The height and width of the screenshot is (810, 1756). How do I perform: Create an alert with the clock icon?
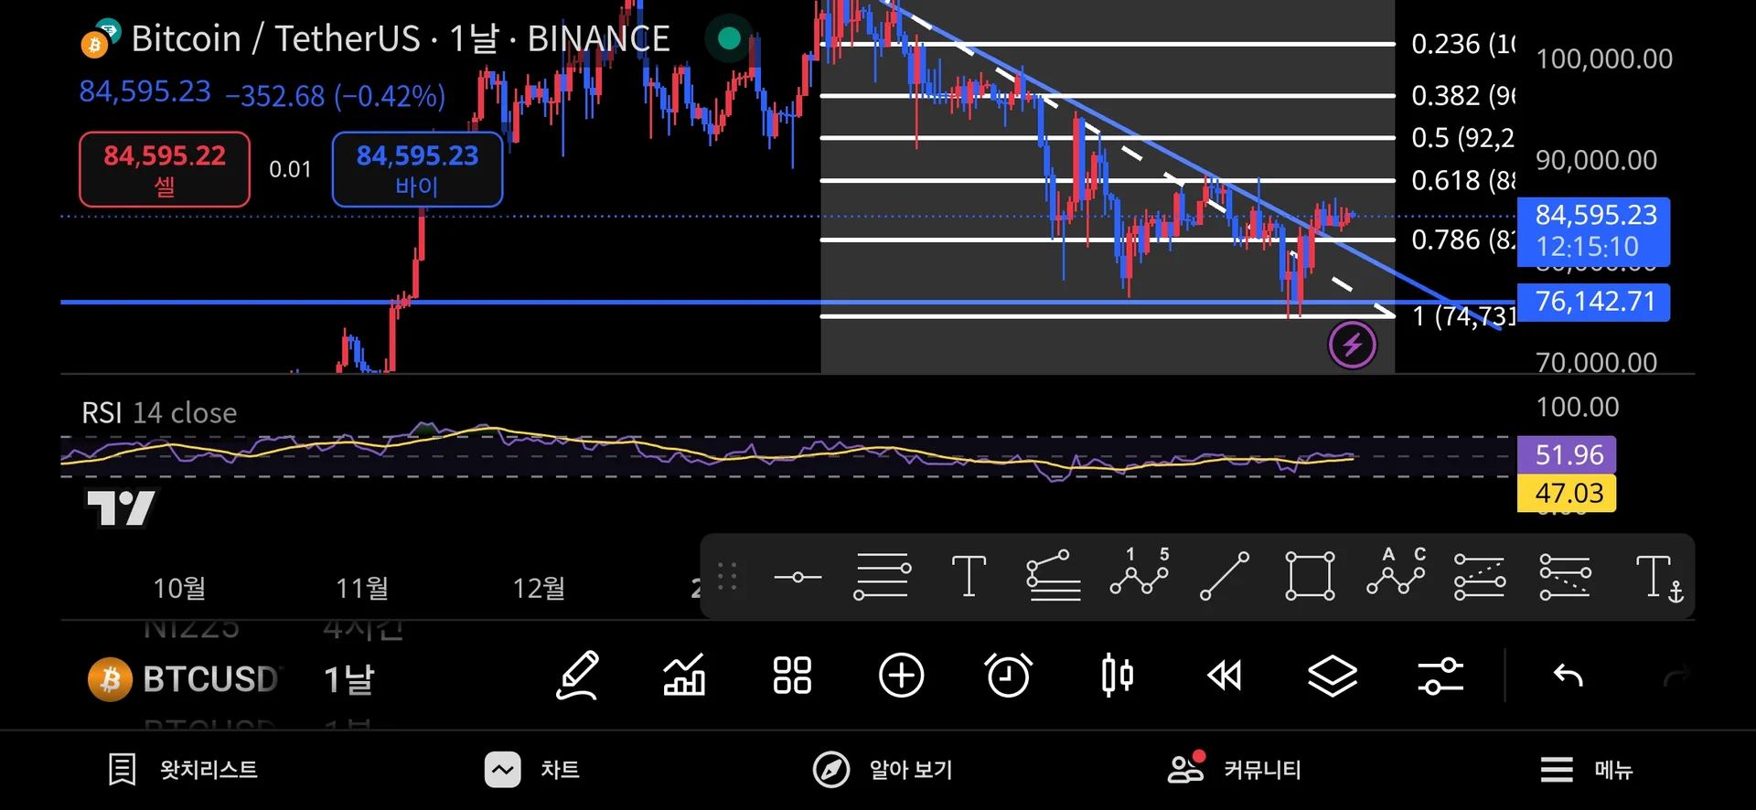click(1009, 677)
